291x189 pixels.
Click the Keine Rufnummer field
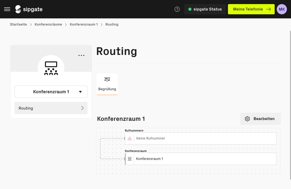click(x=204, y=138)
